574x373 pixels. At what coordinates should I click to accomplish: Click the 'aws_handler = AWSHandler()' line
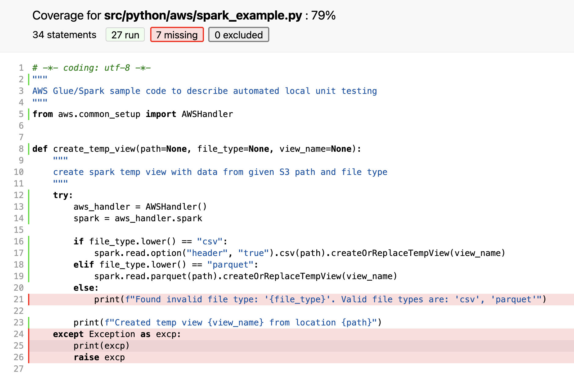click(x=140, y=207)
